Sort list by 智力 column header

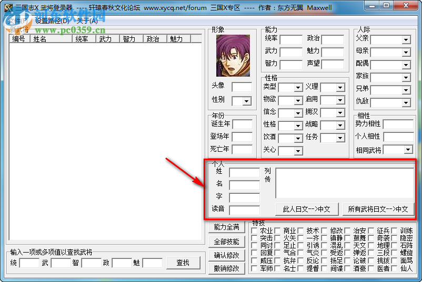coord(132,39)
